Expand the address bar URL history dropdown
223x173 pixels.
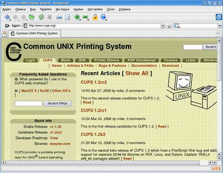[163, 26]
